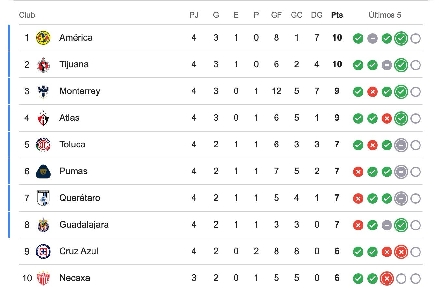The height and width of the screenshot is (291, 441).
Task: Click the Querétaro club crest
Action: (43, 198)
